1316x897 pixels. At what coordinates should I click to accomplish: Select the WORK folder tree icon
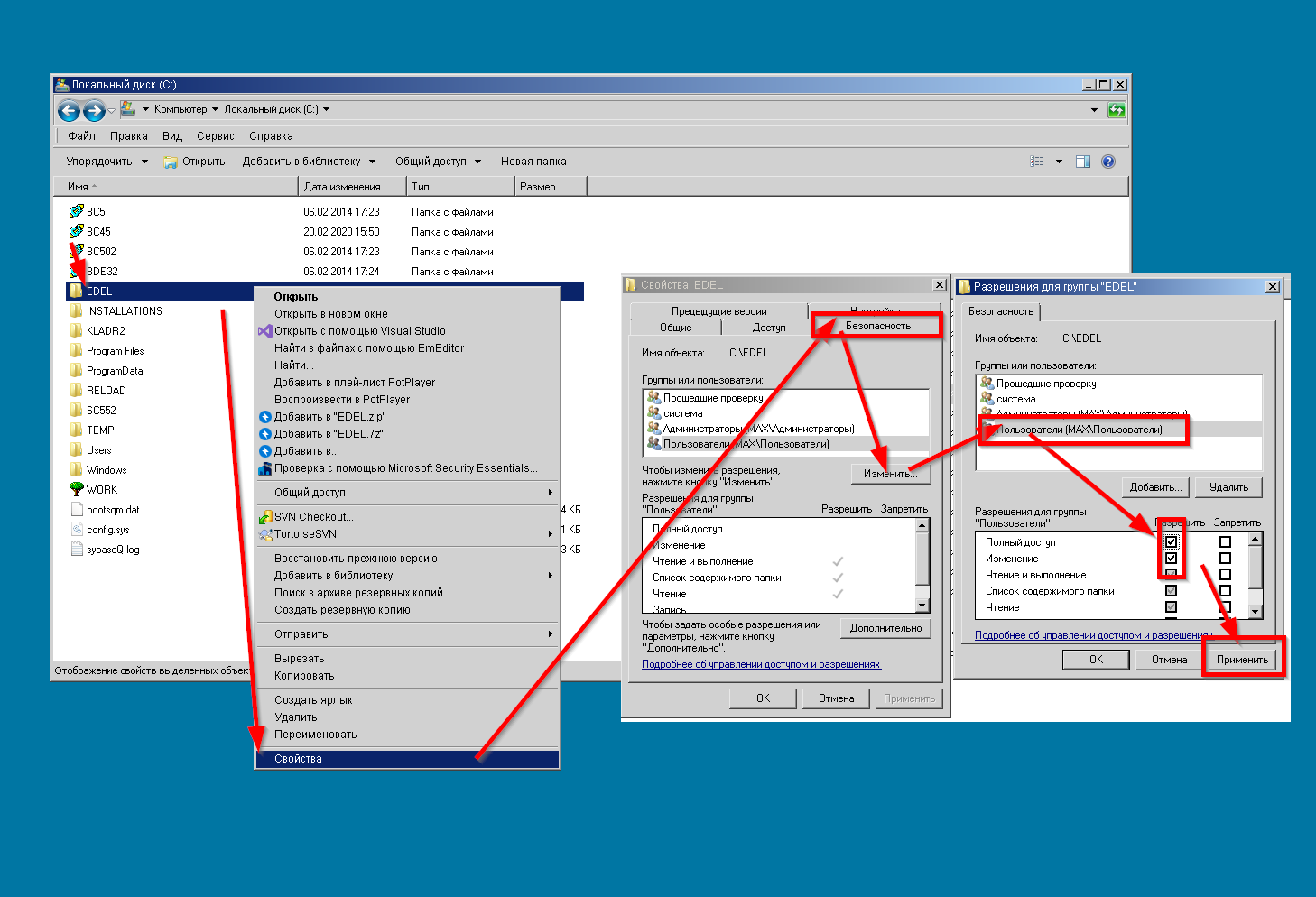point(77,489)
